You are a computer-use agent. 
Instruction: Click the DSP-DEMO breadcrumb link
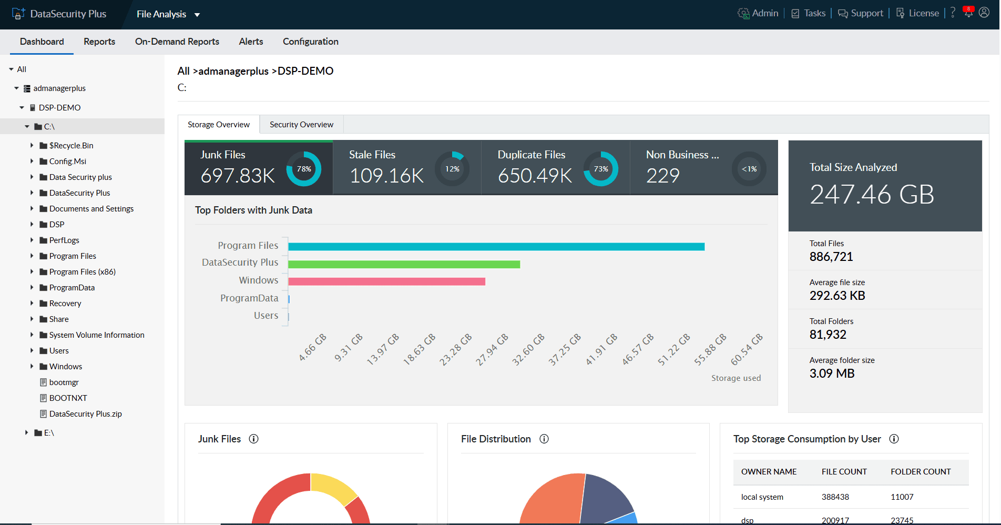[305, 70]
